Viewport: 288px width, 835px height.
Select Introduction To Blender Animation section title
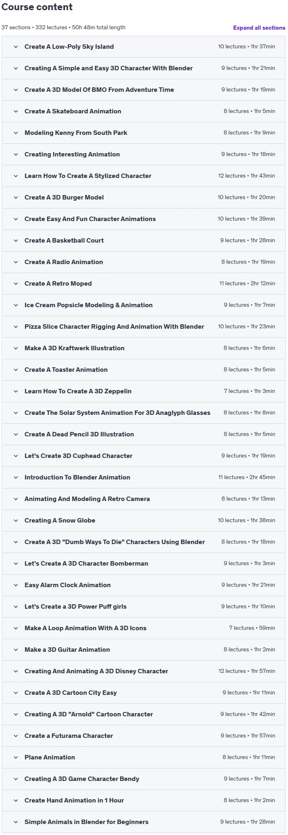tap(77, 477)
